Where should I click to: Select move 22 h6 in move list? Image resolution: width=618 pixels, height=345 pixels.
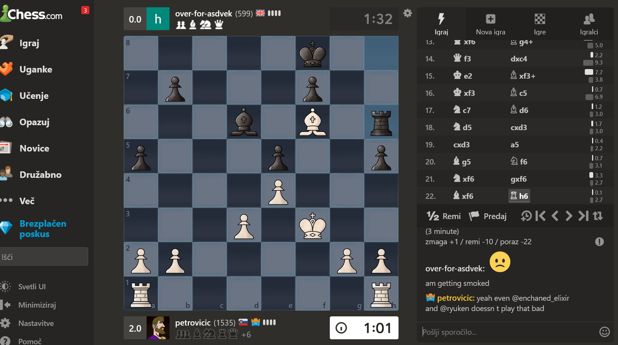point(519,196)
